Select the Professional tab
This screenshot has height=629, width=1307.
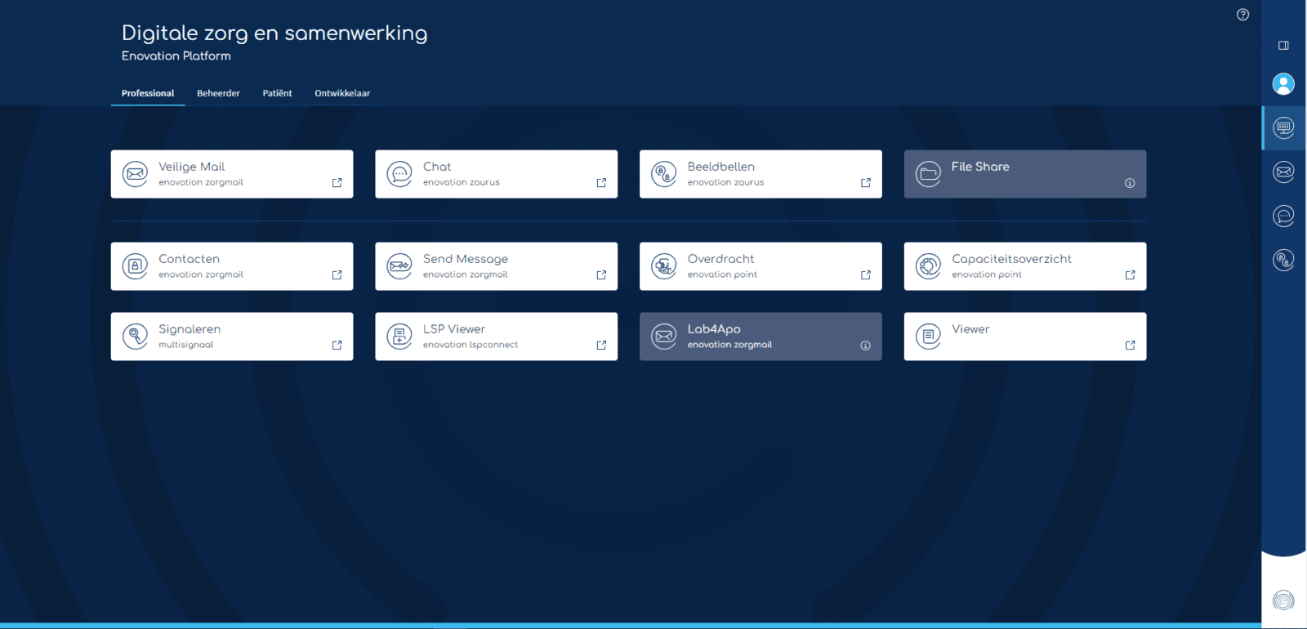click(x=148, y=93)
